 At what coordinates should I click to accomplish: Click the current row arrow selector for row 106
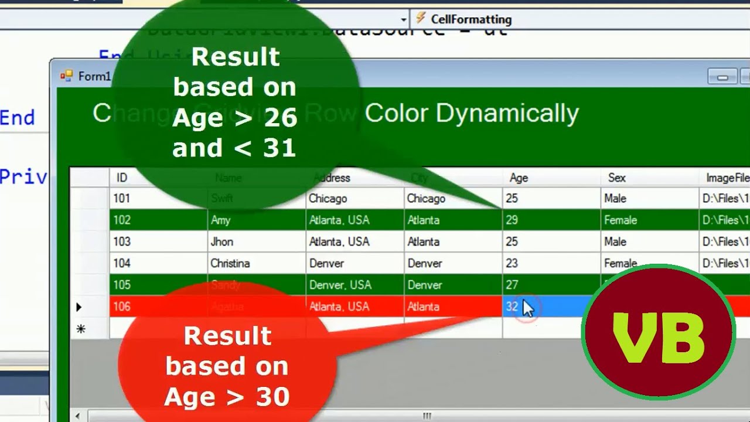pos(89,307)
